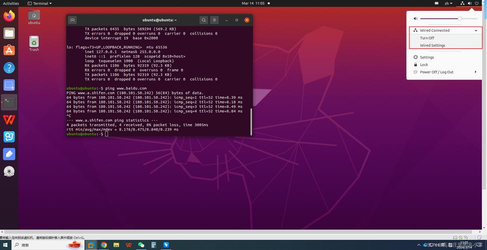Open the Help icon in dock
487x250 pixels.
coord(9,67)
